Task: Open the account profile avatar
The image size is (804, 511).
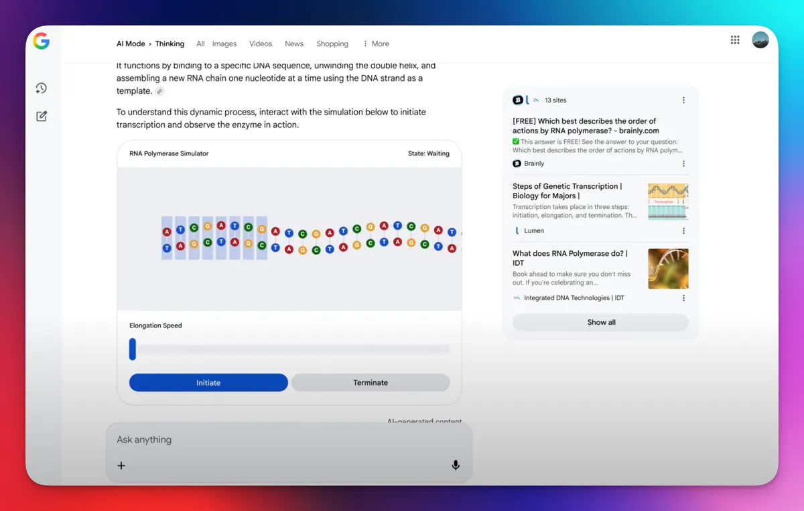Action: (760, 40)
